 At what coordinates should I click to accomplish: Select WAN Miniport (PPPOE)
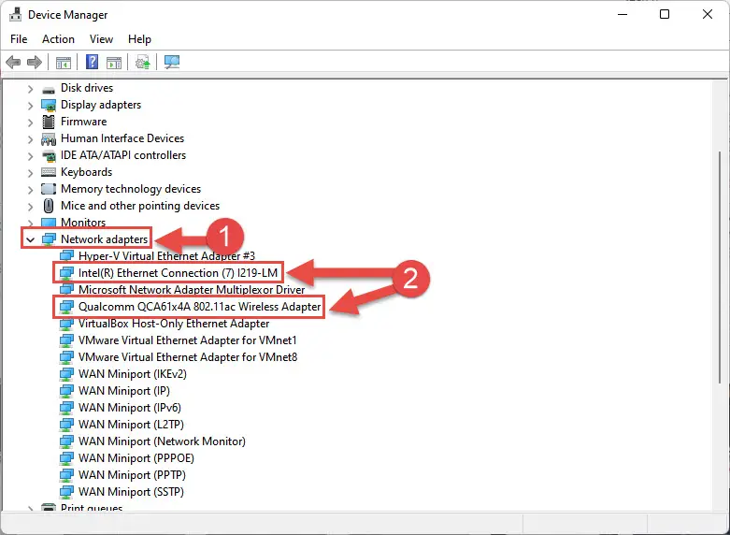point(136,457)
